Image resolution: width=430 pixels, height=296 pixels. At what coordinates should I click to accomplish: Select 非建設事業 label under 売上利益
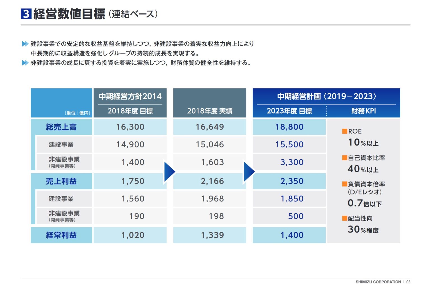64,213
